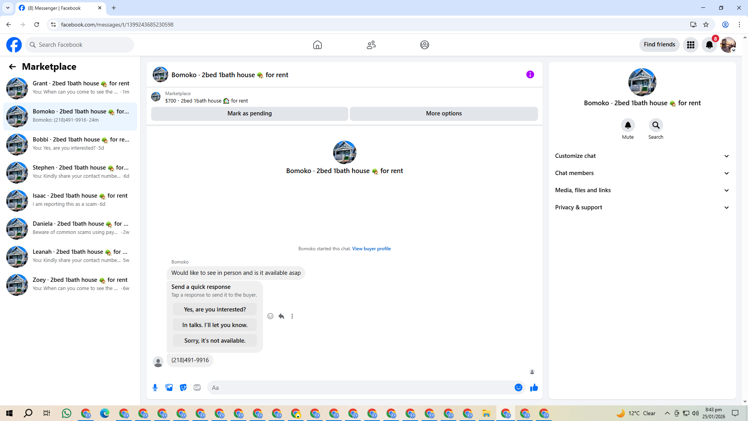Reply to the quick response message
Screen dimensions: 748x421
281,316
